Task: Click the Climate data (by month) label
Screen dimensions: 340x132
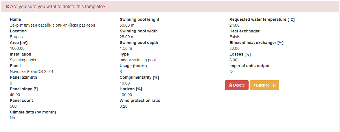Action: (33, 112)
